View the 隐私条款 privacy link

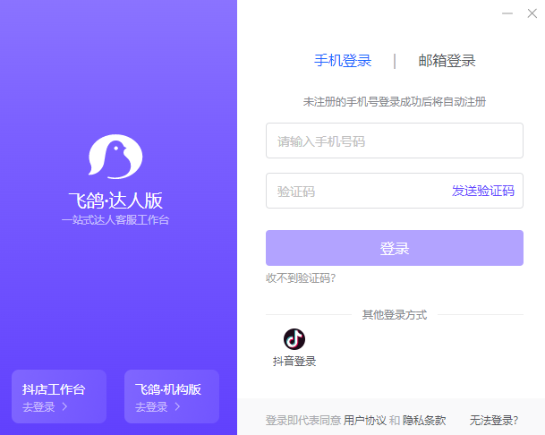pos(424,420)
